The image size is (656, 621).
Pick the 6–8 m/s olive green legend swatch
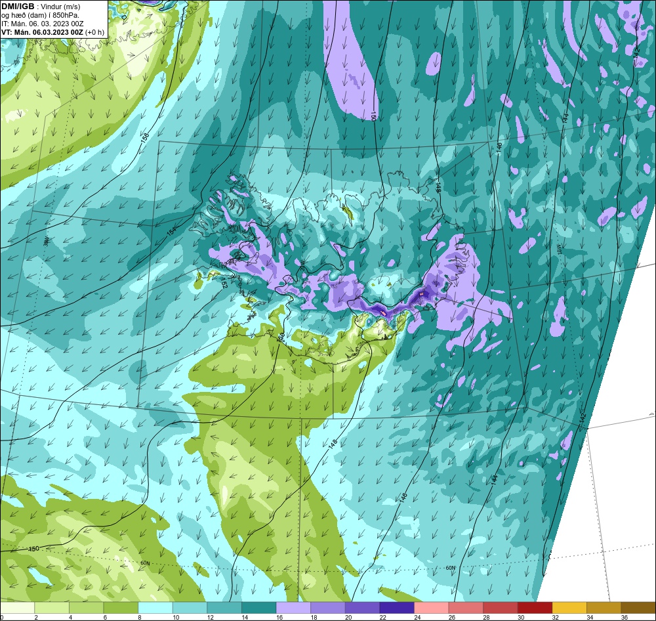tap(121, 608)
